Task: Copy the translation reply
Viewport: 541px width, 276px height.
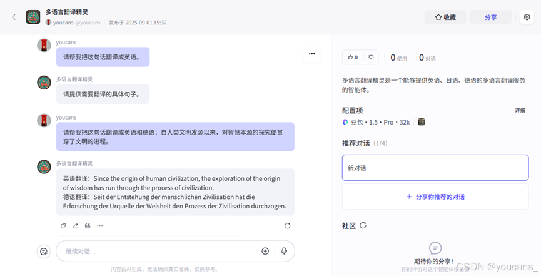Action: coord(63,225)
